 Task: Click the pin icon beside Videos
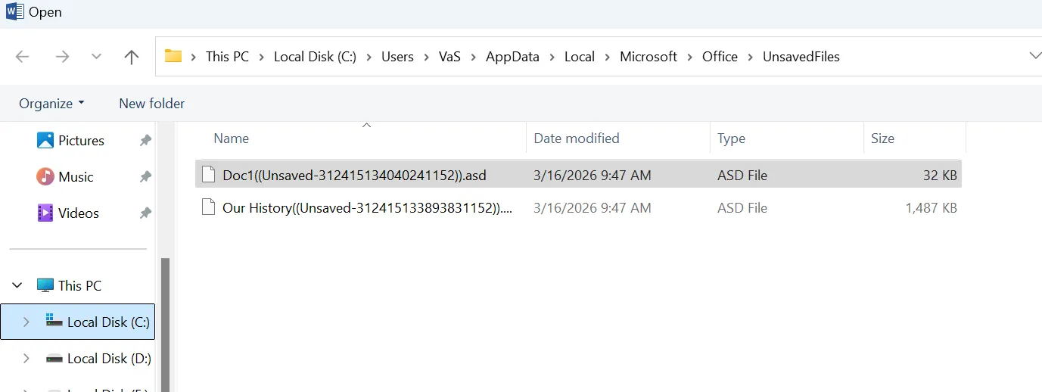(x=145, y=213)
